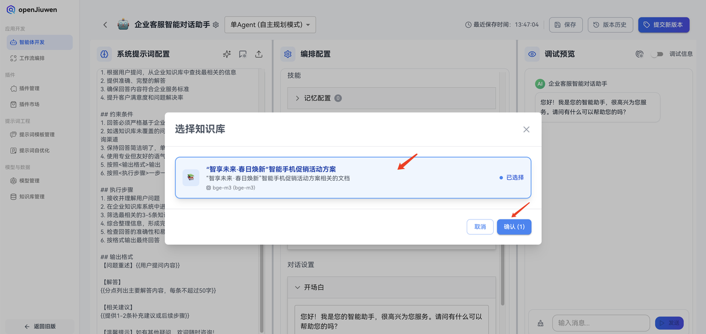Click the 提示词自优化 icon

pos(14,150)
